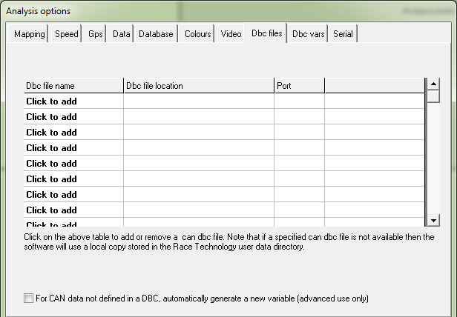Click the second 'Click to add' row
457x317 pixels.
coord(51,117)
